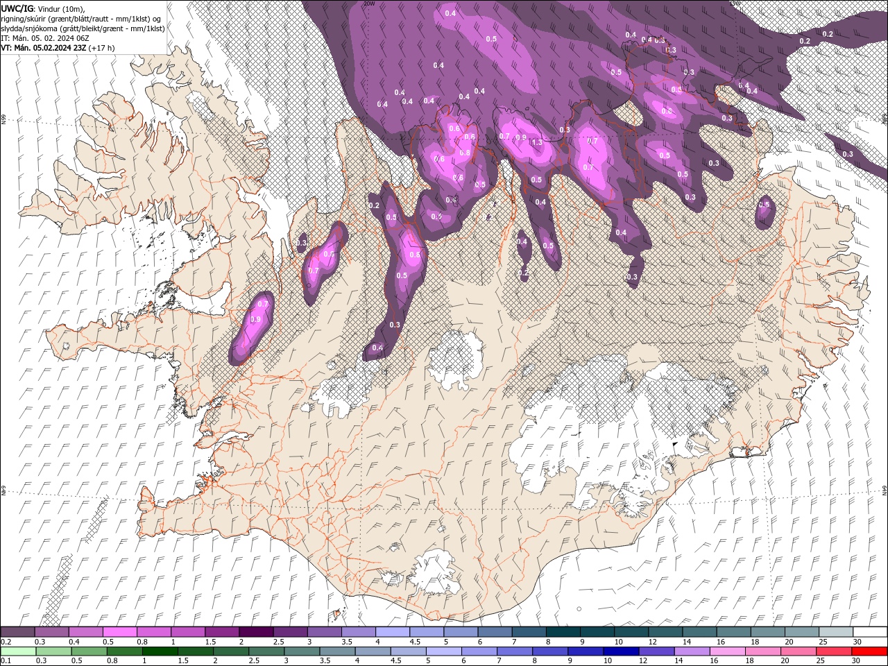Click the 'slydda/snjókoma' legend description line

(83, 28)
